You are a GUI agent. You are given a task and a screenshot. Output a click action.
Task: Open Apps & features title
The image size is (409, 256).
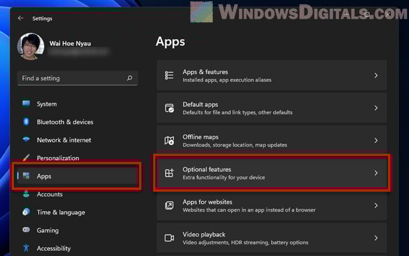205,72
